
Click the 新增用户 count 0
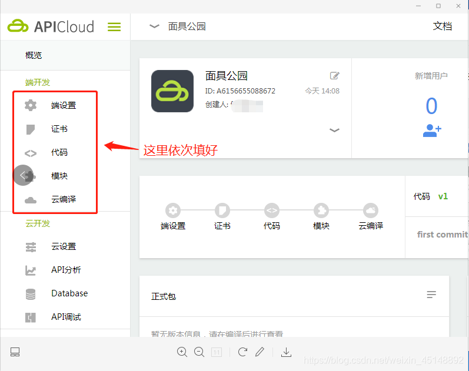pyautogui.click(x=431, y=106)
